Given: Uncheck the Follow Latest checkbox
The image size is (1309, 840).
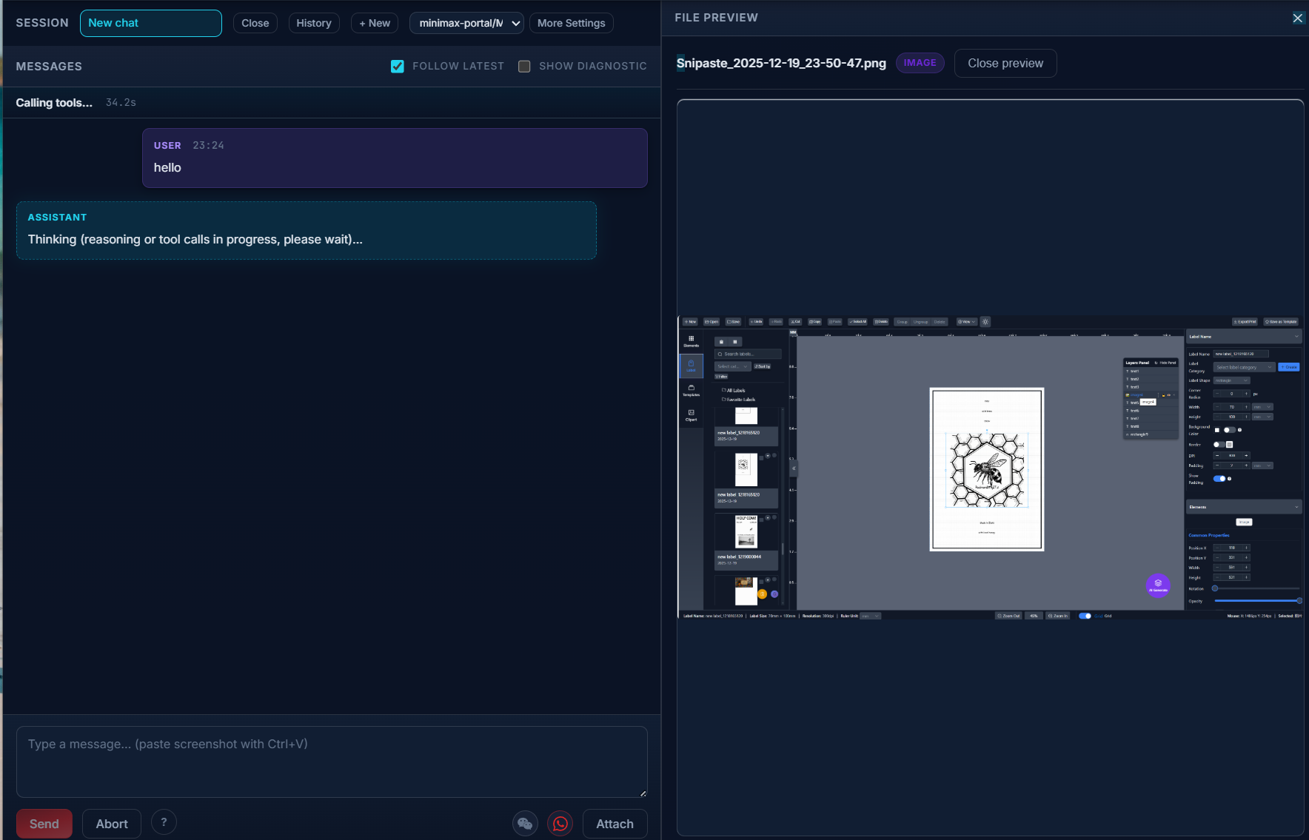Looking at the screenshot, I should pos(398,66).
